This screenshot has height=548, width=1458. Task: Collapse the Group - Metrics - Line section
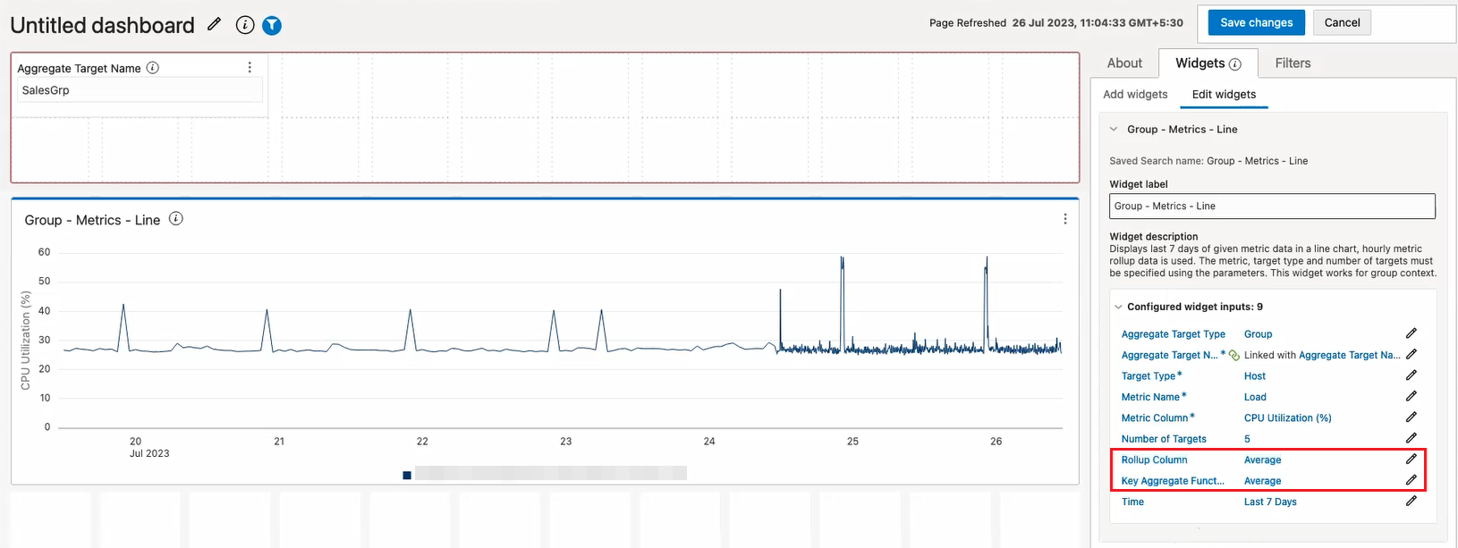[1114, 129]
